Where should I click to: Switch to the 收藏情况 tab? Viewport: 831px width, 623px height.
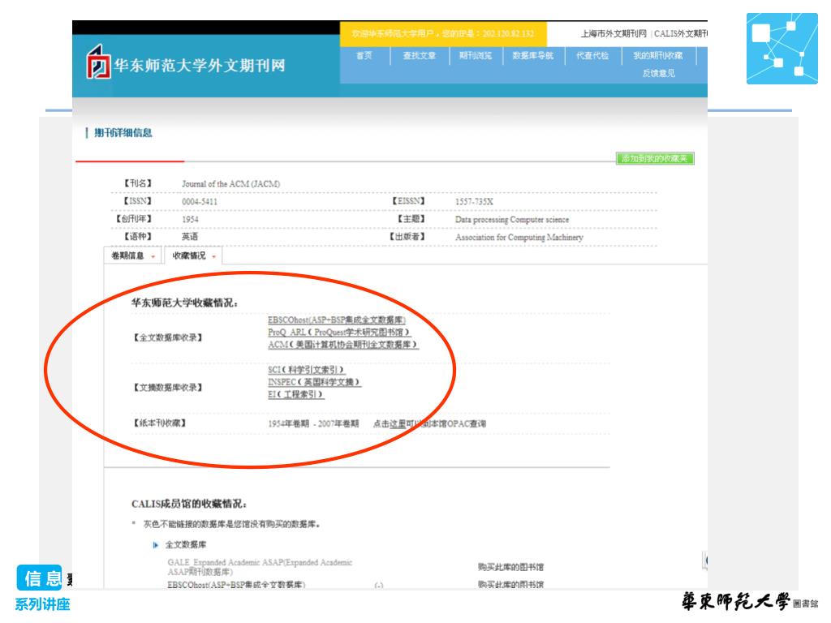(188, 256)
